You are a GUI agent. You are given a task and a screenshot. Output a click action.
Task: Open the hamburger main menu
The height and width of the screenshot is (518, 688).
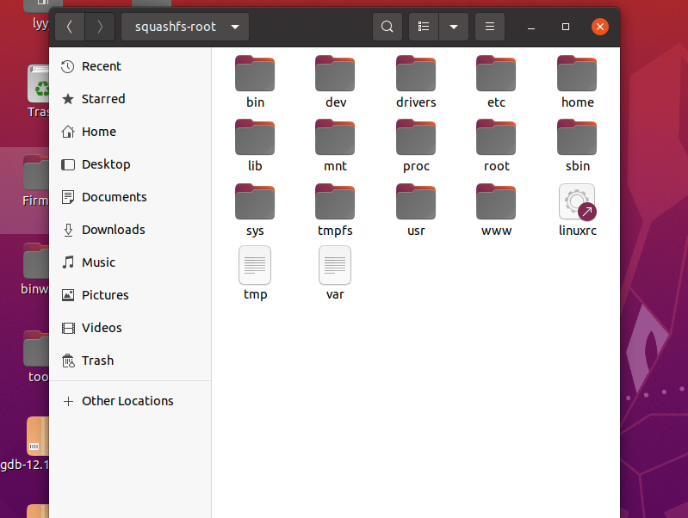coord(490,27)
